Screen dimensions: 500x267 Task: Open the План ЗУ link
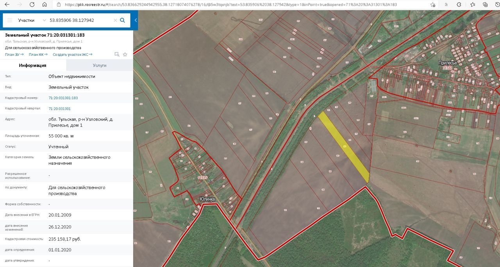(14, 55)
